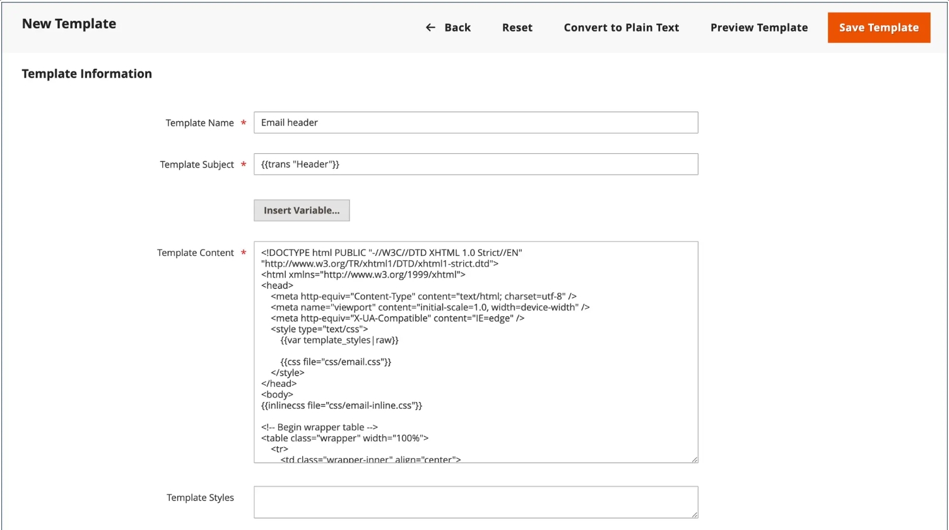Click the '{{var template_styles|raw}}' line
The image size is (949, 530).
pyautogui.click(x=339, y=340)
